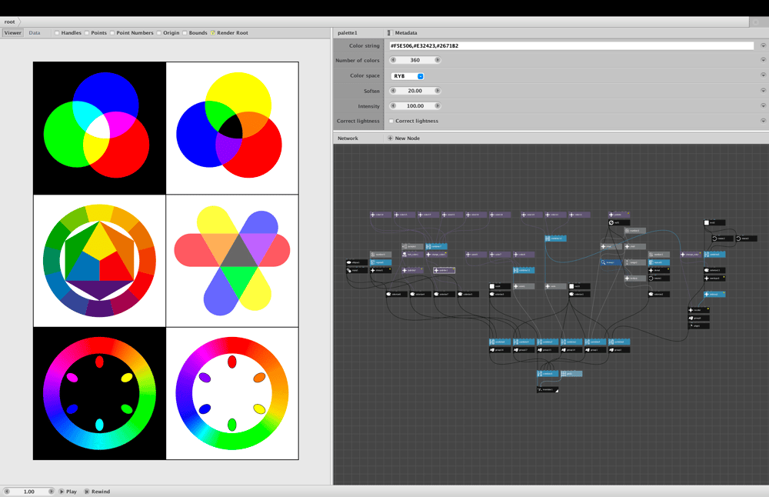Click the Metadata button

403,33
